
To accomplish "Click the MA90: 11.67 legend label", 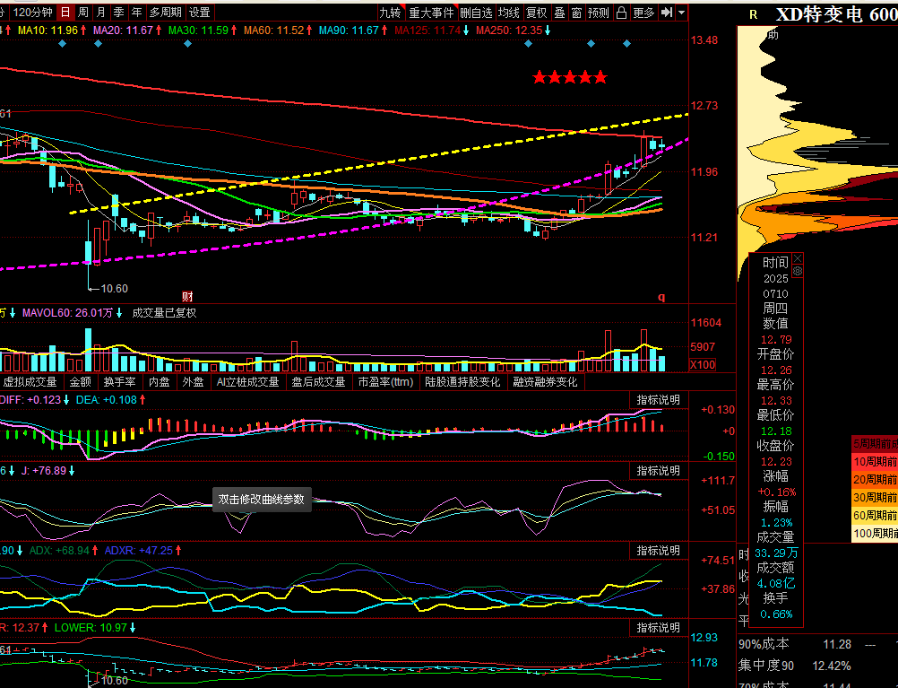I will click(349, 30).
